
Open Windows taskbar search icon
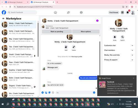tap(8, 104)
